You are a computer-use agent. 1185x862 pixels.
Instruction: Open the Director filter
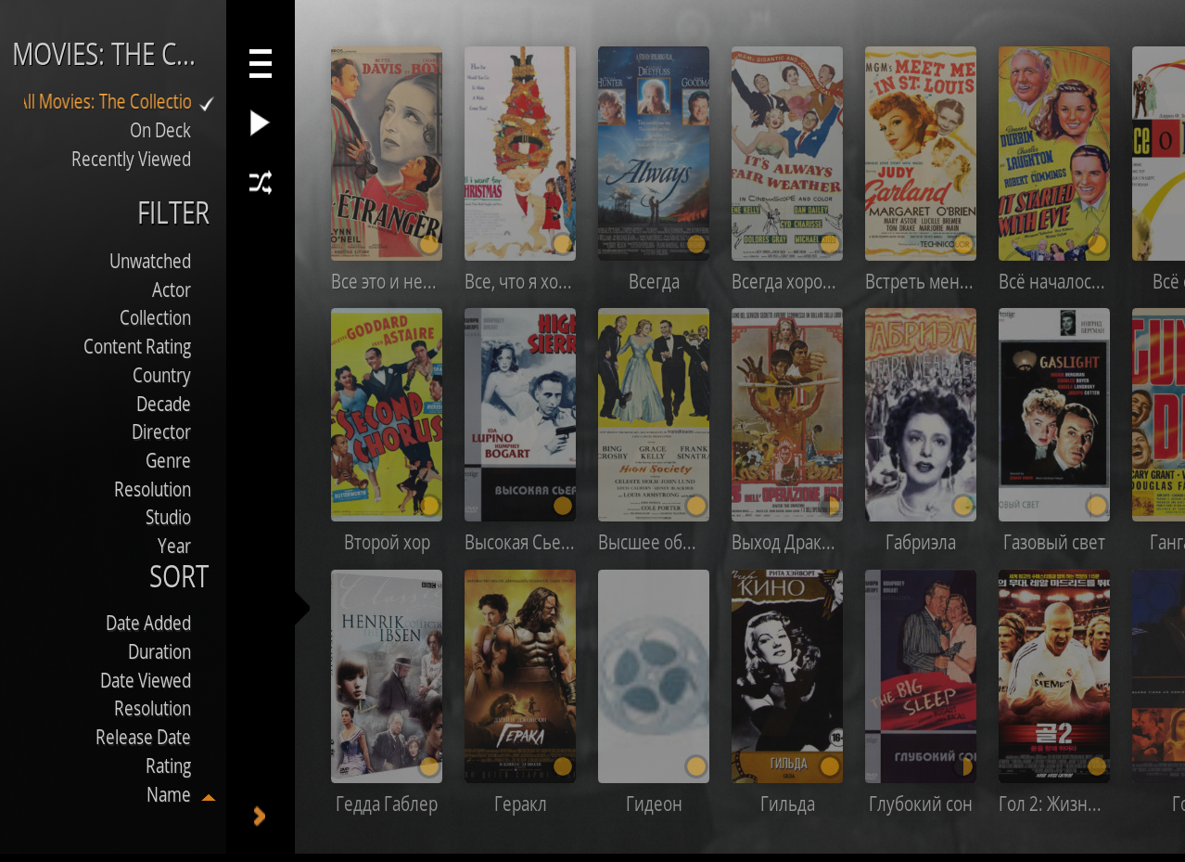[161, 432]
